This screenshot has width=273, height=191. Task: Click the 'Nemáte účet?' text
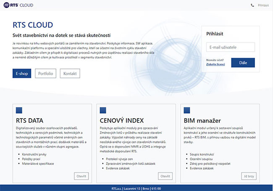click(x=215, y=60)
